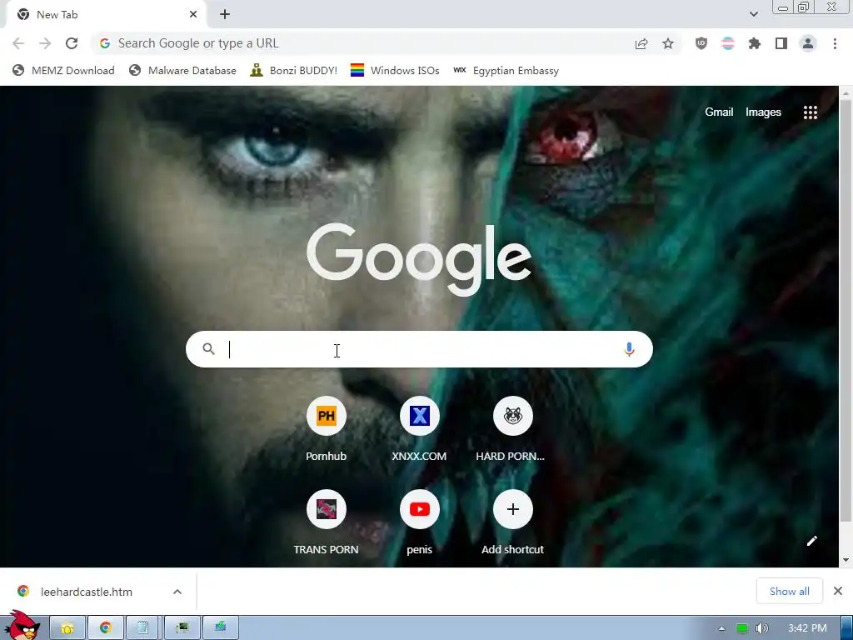Switch to Chrome in the taskbar

coord(106,628)
